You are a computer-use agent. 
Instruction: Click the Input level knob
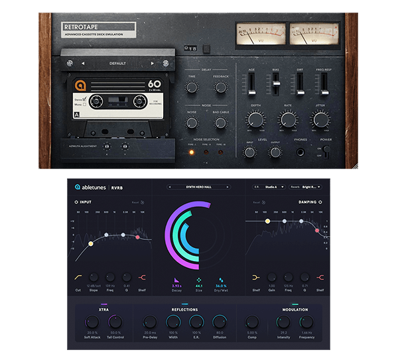coord(250,152)
